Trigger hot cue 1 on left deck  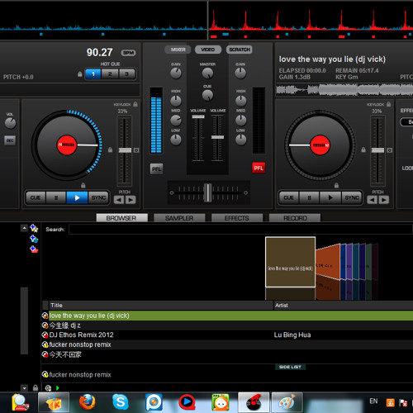93,74
